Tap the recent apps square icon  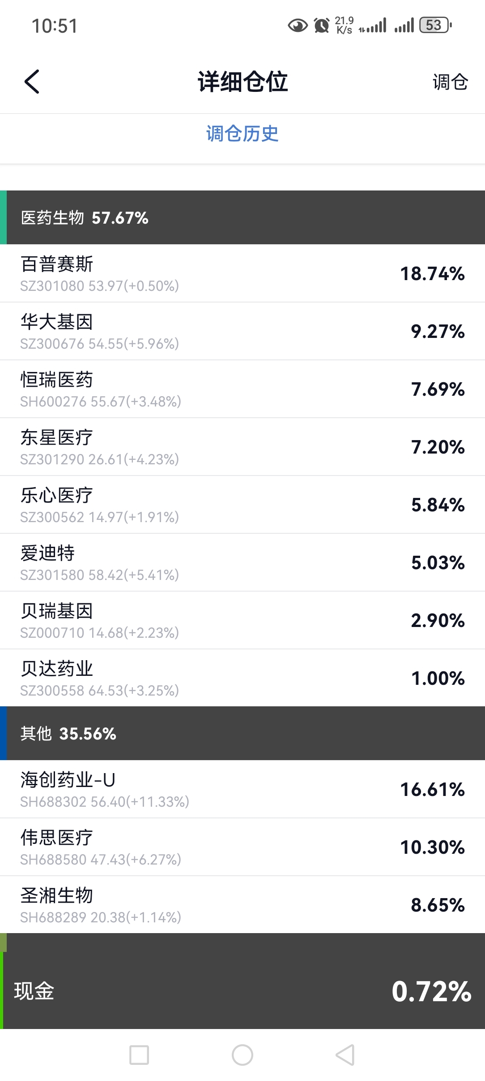click(x=139, y=1055)
